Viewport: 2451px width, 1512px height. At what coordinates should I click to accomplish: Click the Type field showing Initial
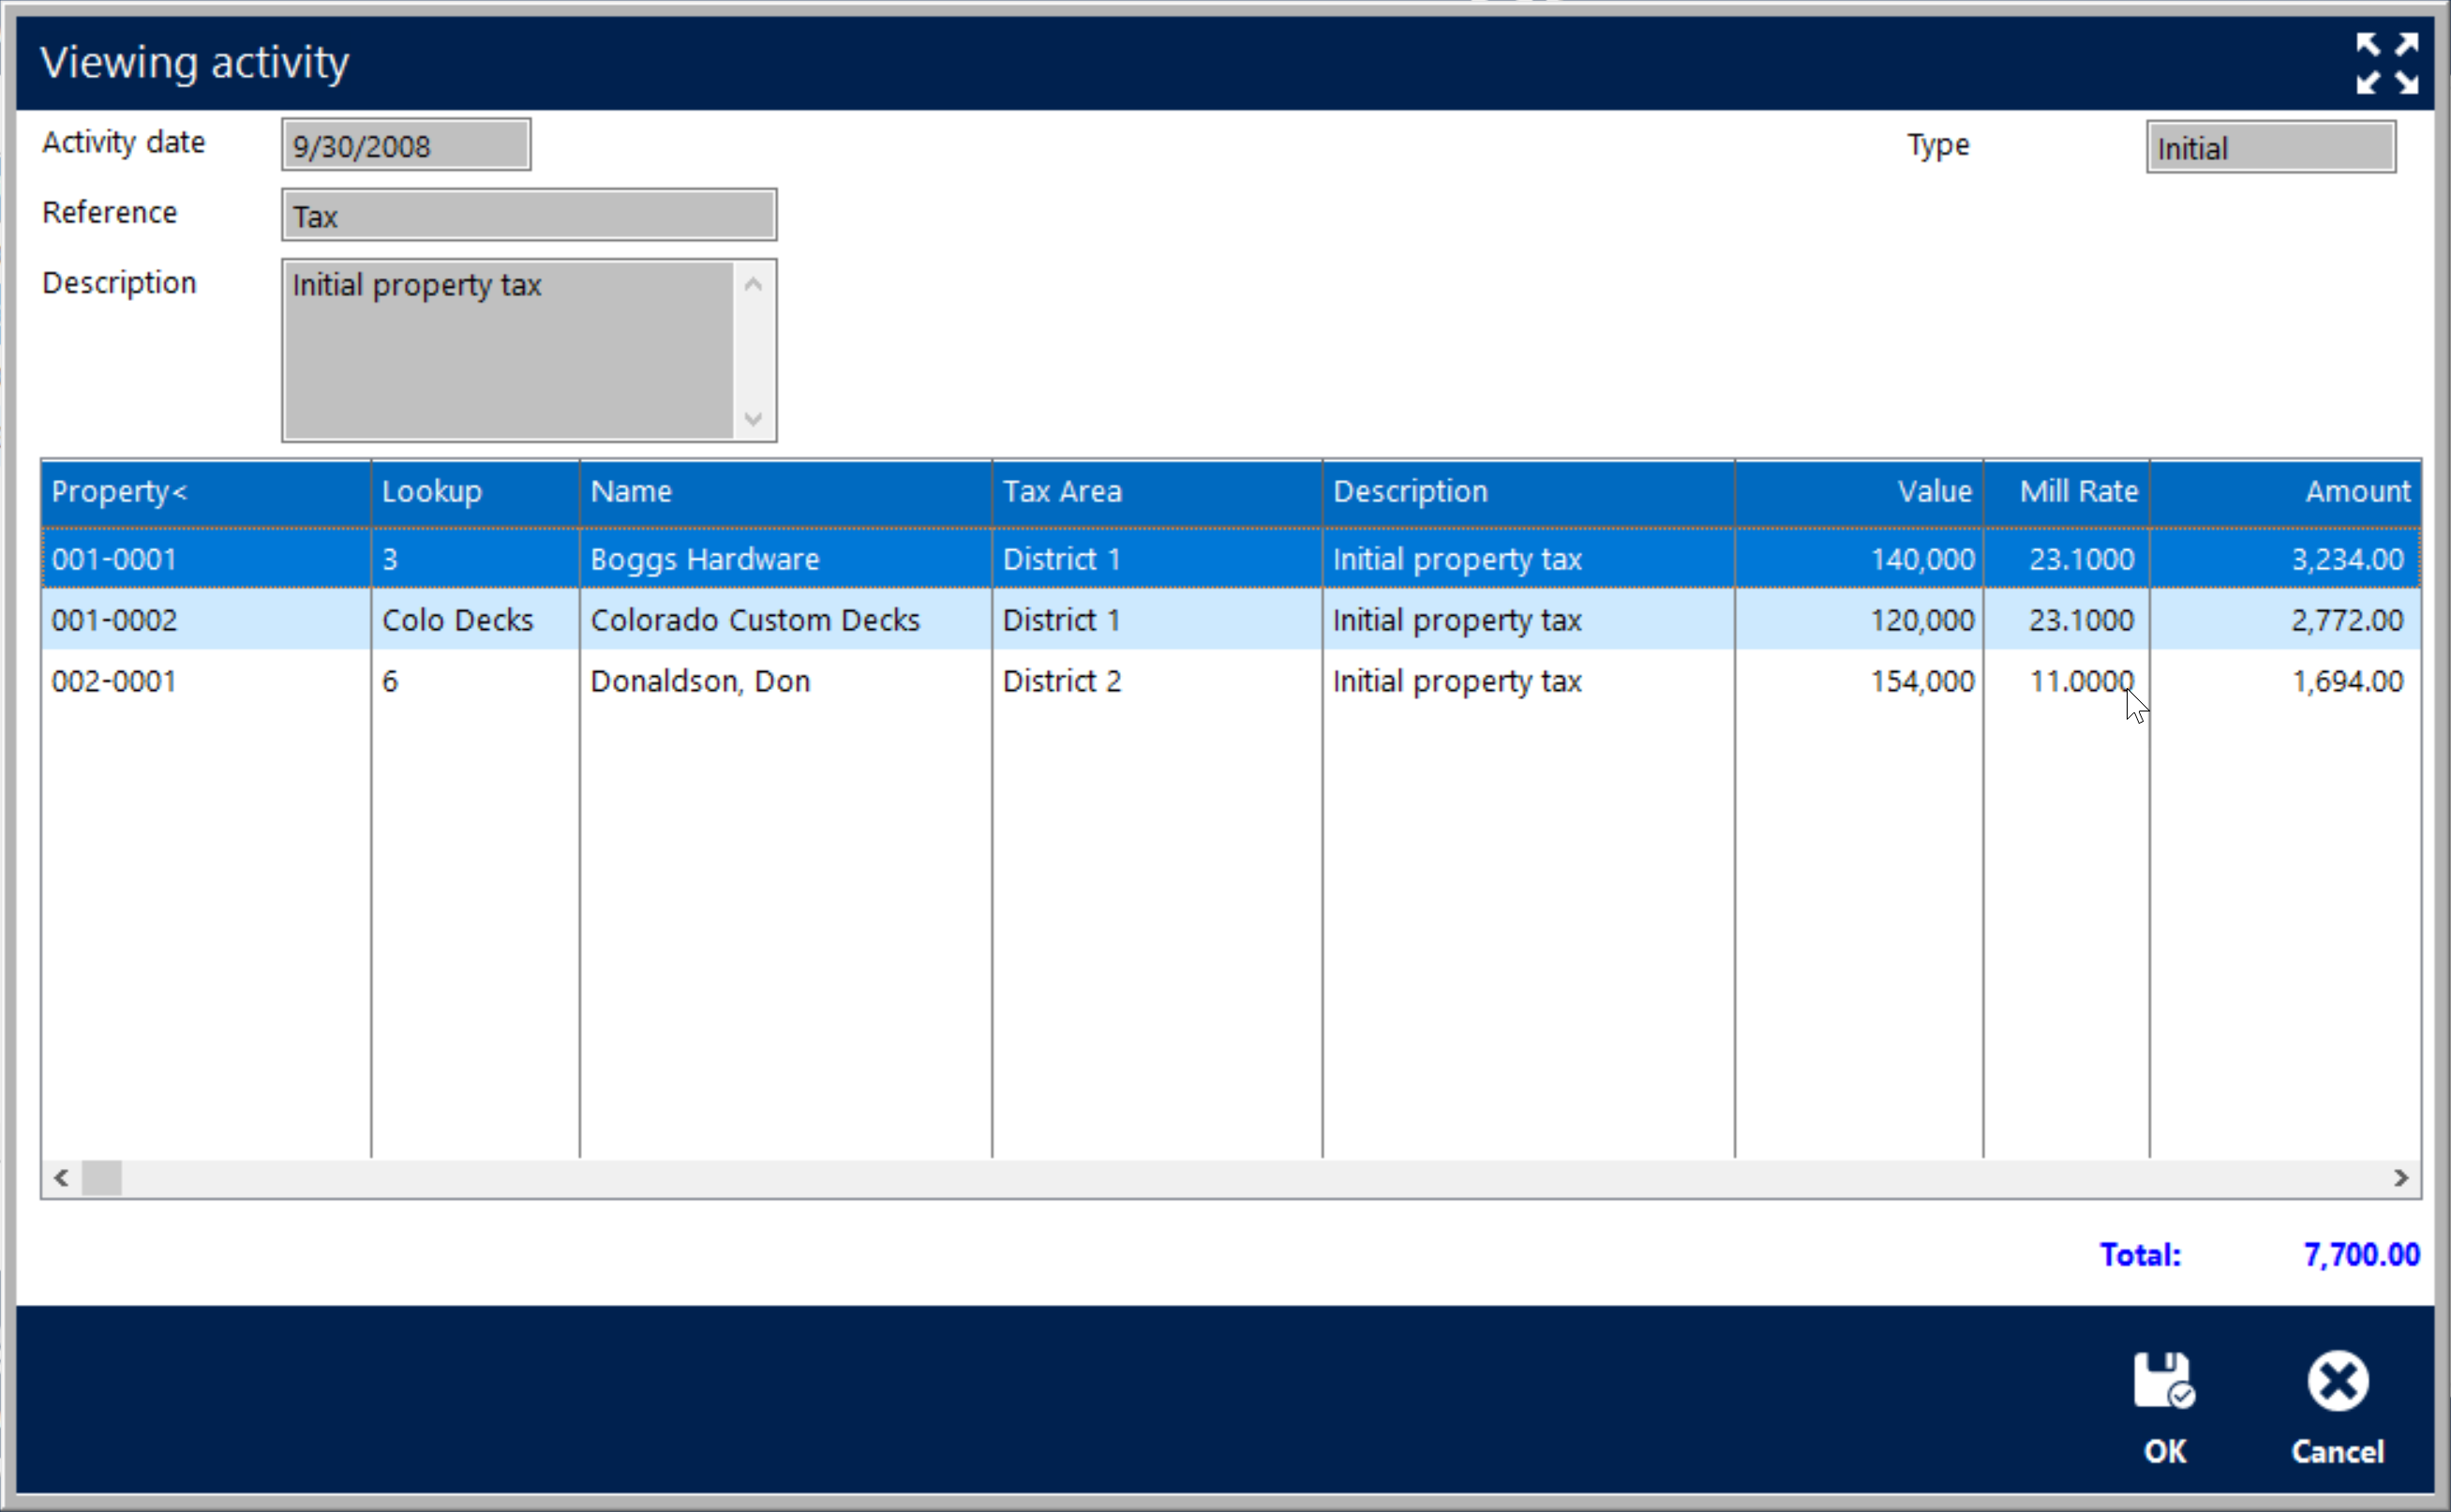click(2270, 148)
